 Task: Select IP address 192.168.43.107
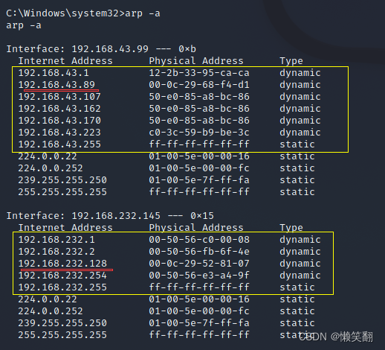[59, 97]
